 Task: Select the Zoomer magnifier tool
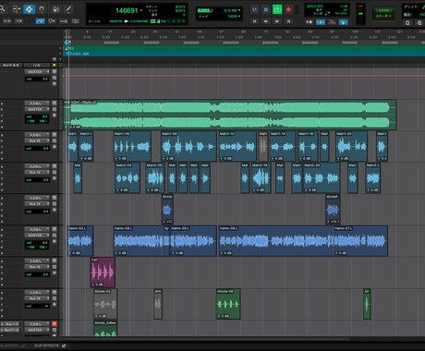pyautogui.click(x=2, y=9)
